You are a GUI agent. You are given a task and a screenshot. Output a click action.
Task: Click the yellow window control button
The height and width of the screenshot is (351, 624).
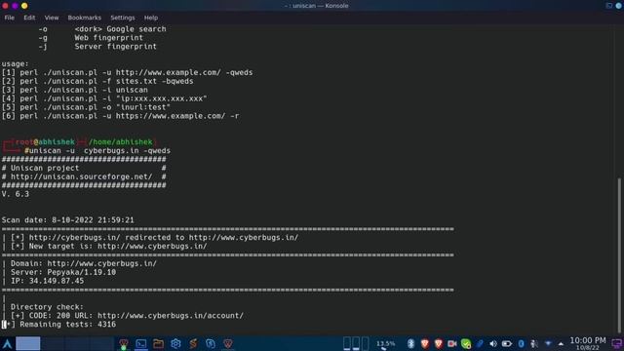(x=24, y=6)
